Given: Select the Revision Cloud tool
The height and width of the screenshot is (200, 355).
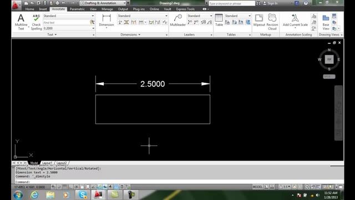Looking at the screenshot, I should coord(272,22).
